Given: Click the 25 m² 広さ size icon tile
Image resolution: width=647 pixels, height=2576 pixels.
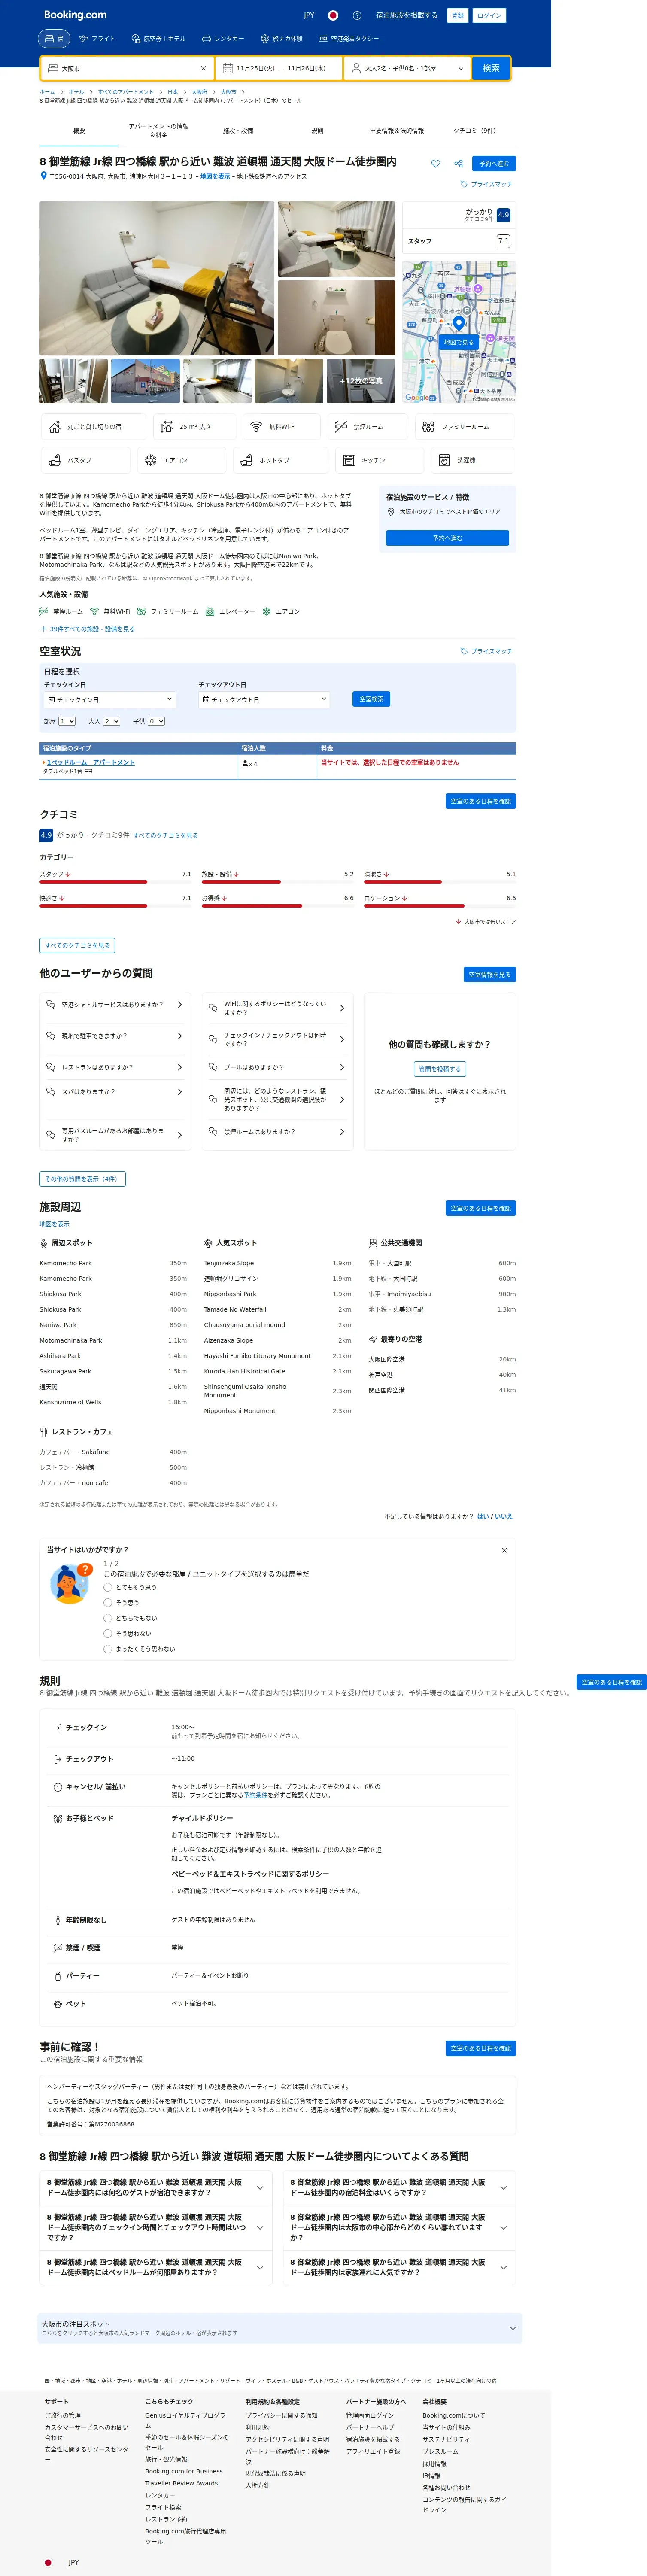Looking at the screenshot, I should click(195, 427).
